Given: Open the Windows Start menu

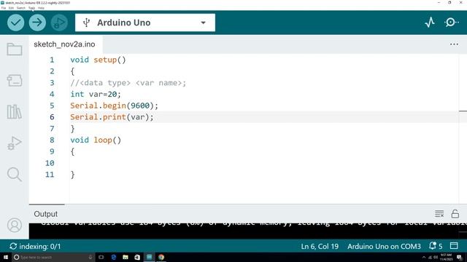Looking at the screenshot, I should (x=6, y=257).
